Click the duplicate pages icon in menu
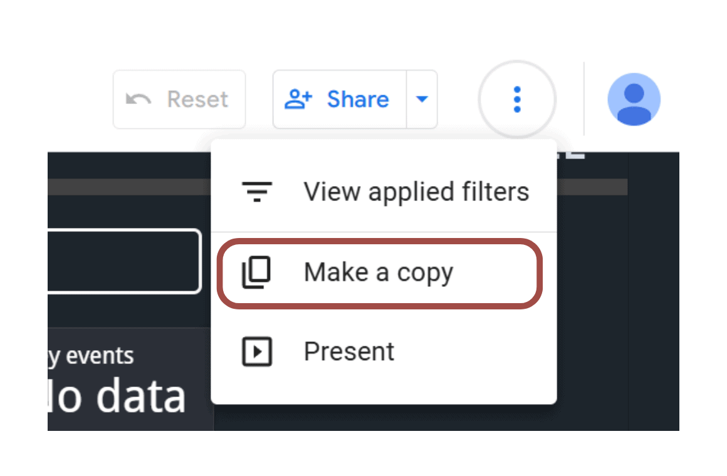 click(x=256, y=273)
